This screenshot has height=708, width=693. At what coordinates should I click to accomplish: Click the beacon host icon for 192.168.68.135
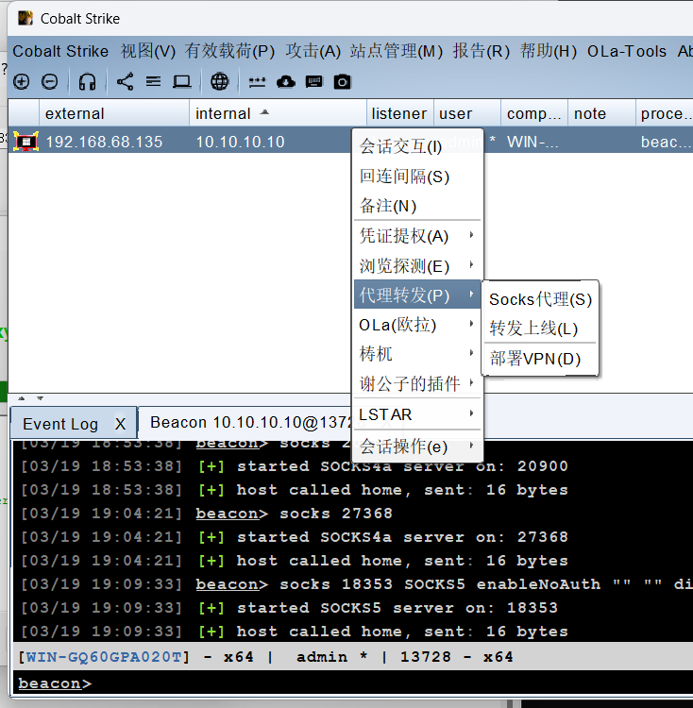[x=25, y=142]
